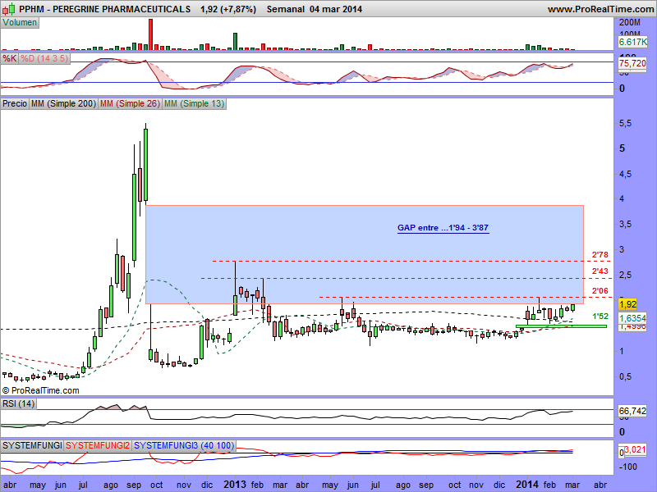Screen dimensions: 657x492
Task: Click the 200M label on the volume axis
Action: point(629,23)
